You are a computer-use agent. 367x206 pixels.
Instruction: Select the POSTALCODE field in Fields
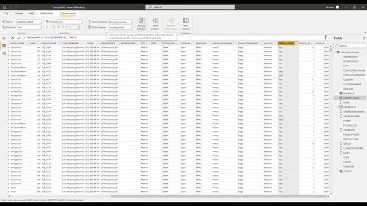pos(350,126)
